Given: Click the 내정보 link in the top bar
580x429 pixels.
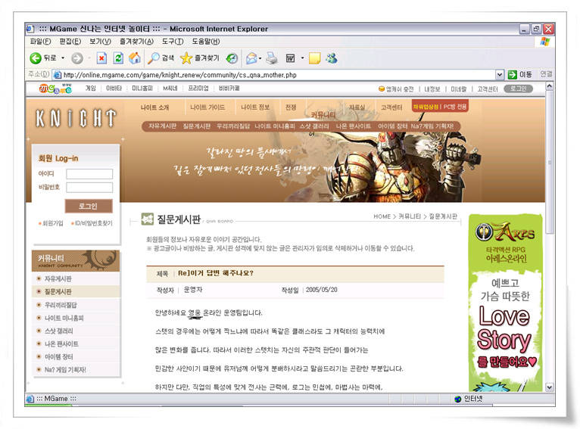Looking at the screenshot, I should pos(432,89).
